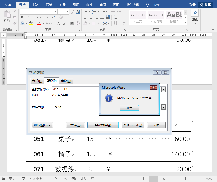
Task: Click 确定 to confirm replacement results
Action: pyautogui.click(x=129, y=108)
